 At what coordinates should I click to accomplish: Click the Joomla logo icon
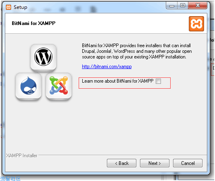point(58,85)
